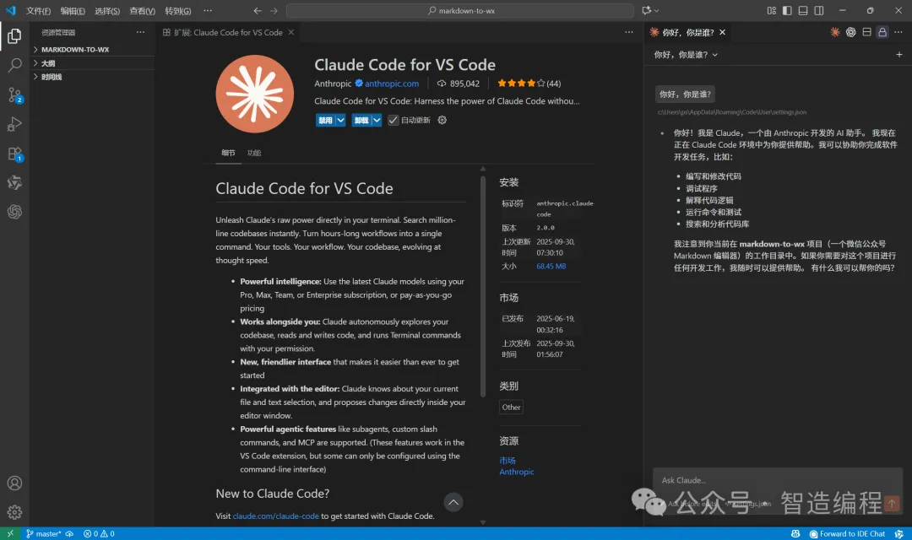Image resolution: width=912 pixels, height=540 pixels.
Task: Toggle the auto update checkbox
Action: [394, 120]
